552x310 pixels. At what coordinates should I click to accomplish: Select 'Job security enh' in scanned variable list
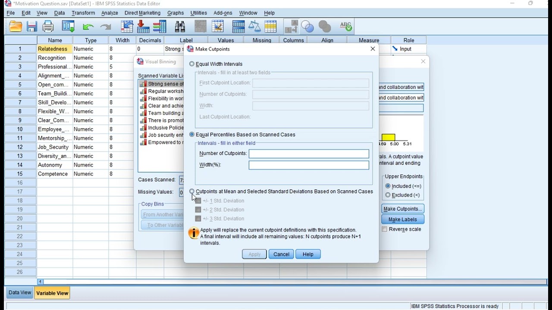coord(162,135)
